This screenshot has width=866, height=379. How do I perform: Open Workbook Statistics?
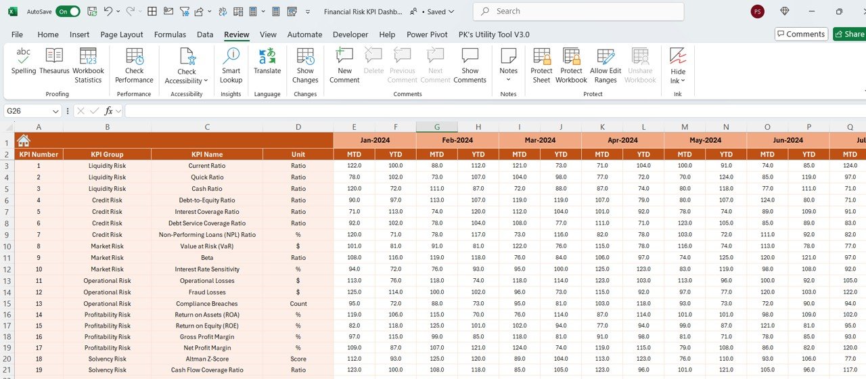(88, 66)
